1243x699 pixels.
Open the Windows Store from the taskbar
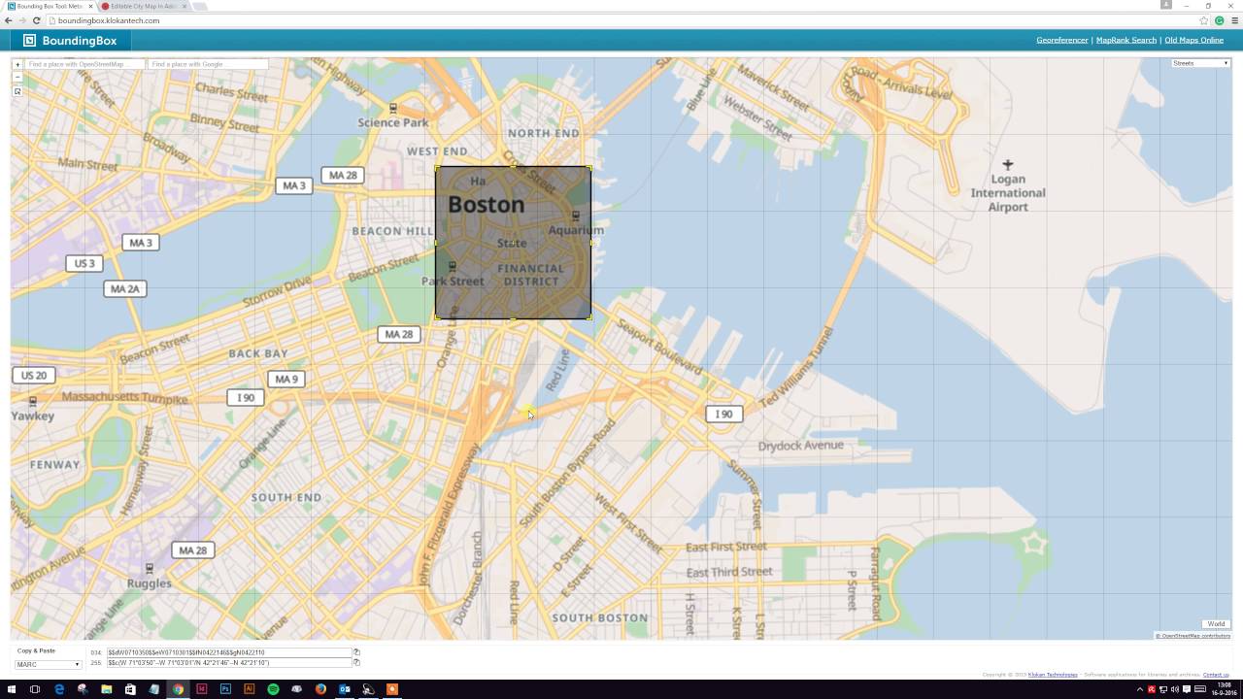click(130, 689)
